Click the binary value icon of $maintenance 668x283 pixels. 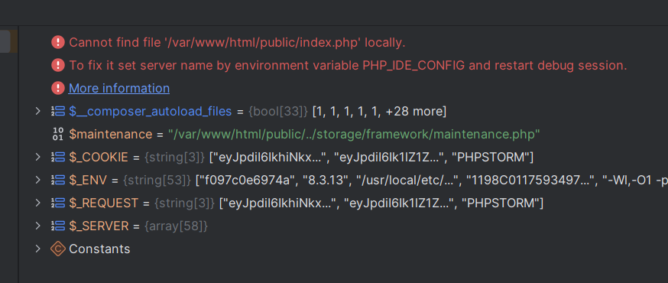point(57,135)
